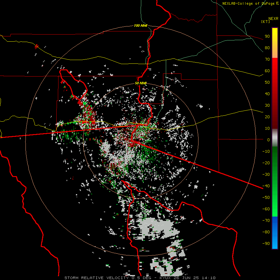Click the [KT] units label

pyautogui.click(x=266, y=21)
